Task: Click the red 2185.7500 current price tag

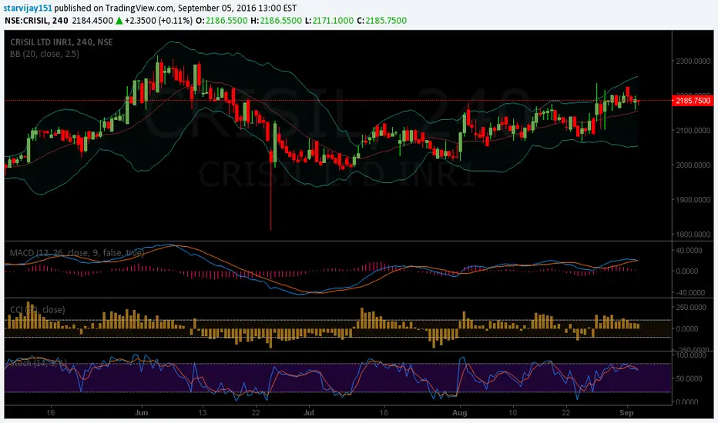Action: [693, 101]
